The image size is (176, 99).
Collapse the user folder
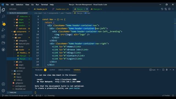point(19,38)
